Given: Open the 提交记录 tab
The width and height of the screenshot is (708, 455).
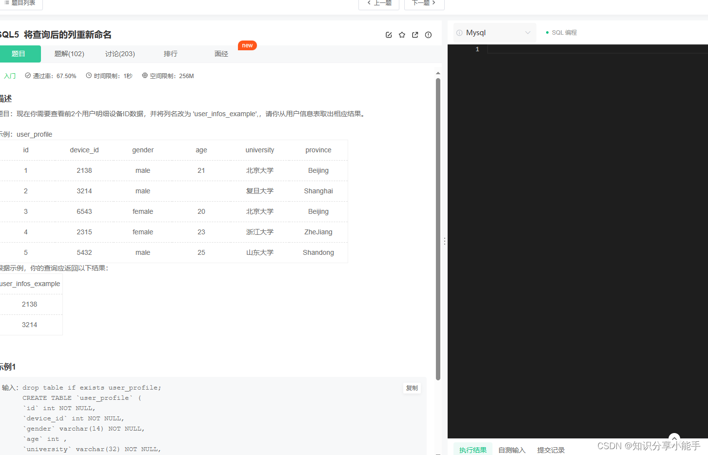Looking at the screenshot, I should click(x=551, y=450).
